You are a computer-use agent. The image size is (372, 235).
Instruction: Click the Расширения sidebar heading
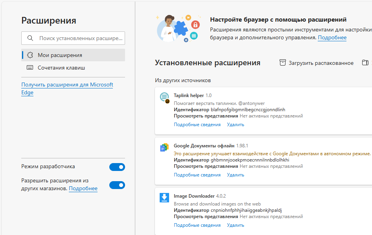49,20
